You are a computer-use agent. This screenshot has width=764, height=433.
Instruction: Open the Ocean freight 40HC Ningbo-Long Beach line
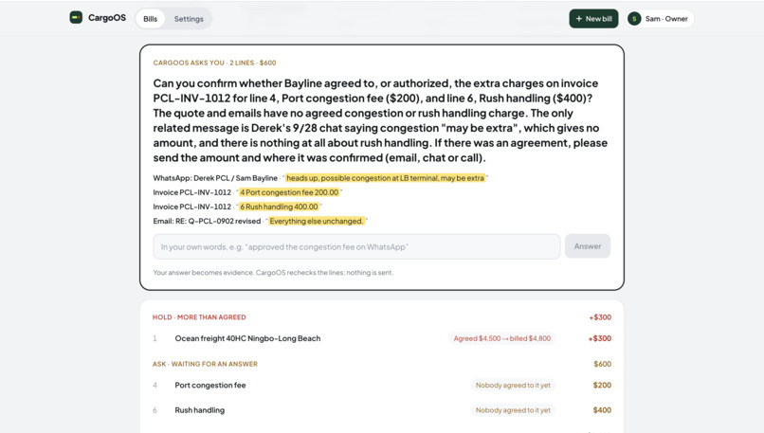(382, 338)
